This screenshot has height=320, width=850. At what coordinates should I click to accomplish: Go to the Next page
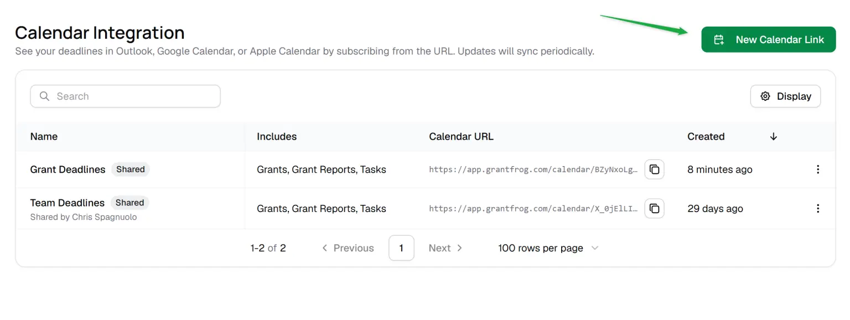pyautogui.click(x=445, y=248)
